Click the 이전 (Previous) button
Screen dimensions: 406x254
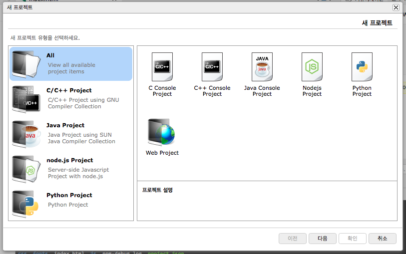[293, 238]
